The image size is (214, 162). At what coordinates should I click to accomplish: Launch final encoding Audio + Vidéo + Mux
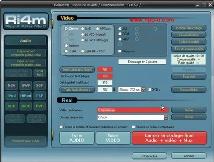tap(169, 138)
